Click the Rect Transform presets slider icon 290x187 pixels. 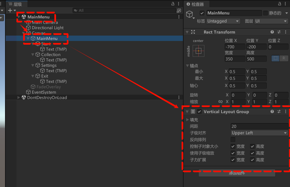tap(279, 32)
